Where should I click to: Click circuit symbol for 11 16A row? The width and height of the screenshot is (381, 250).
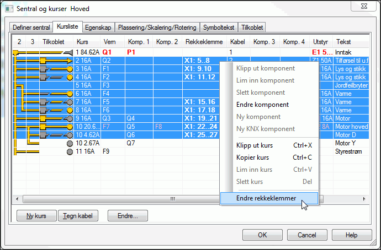pyautogui.click(x=69, y=151)
